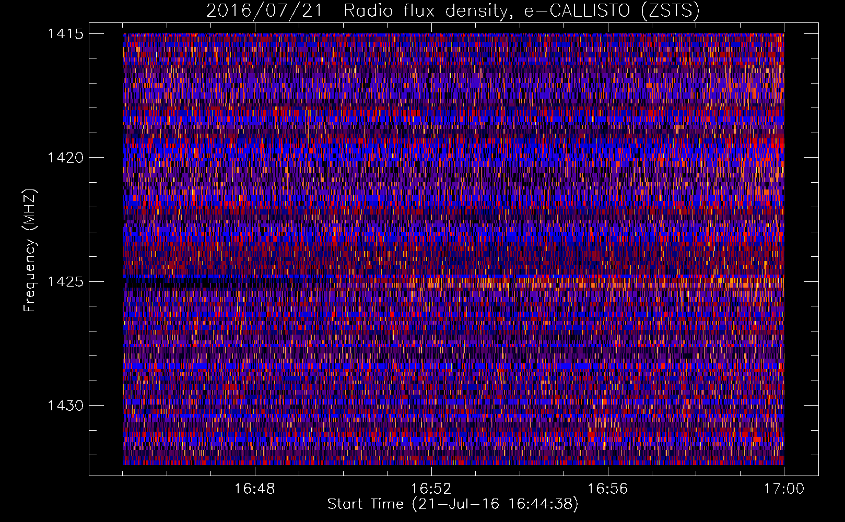845x522 pixels.
Task: Click the 'Frequency (MHZ)' axis label
Action: click(x=30, y=250)
